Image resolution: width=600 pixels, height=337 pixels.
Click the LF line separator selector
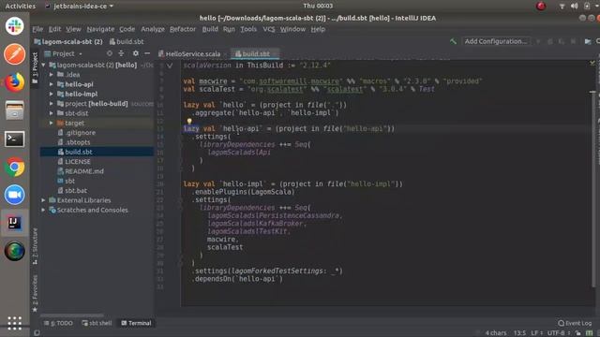pos(536,333)
